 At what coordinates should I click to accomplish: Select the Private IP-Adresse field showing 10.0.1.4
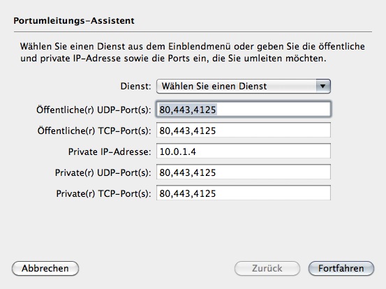point(244,151)
